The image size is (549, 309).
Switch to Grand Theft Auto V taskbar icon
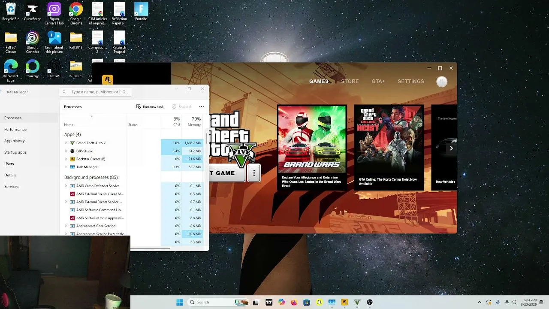357,302
